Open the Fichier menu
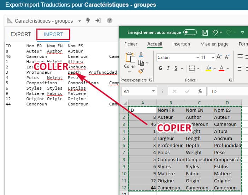This screenshot has width=248, height=195. (x=131, y=44)
